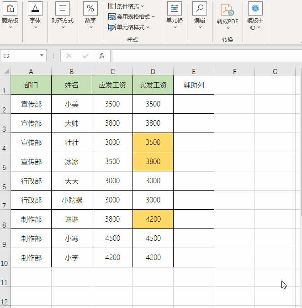Select column A header
This screenshot has width=302, height=308.
[31, 71]
